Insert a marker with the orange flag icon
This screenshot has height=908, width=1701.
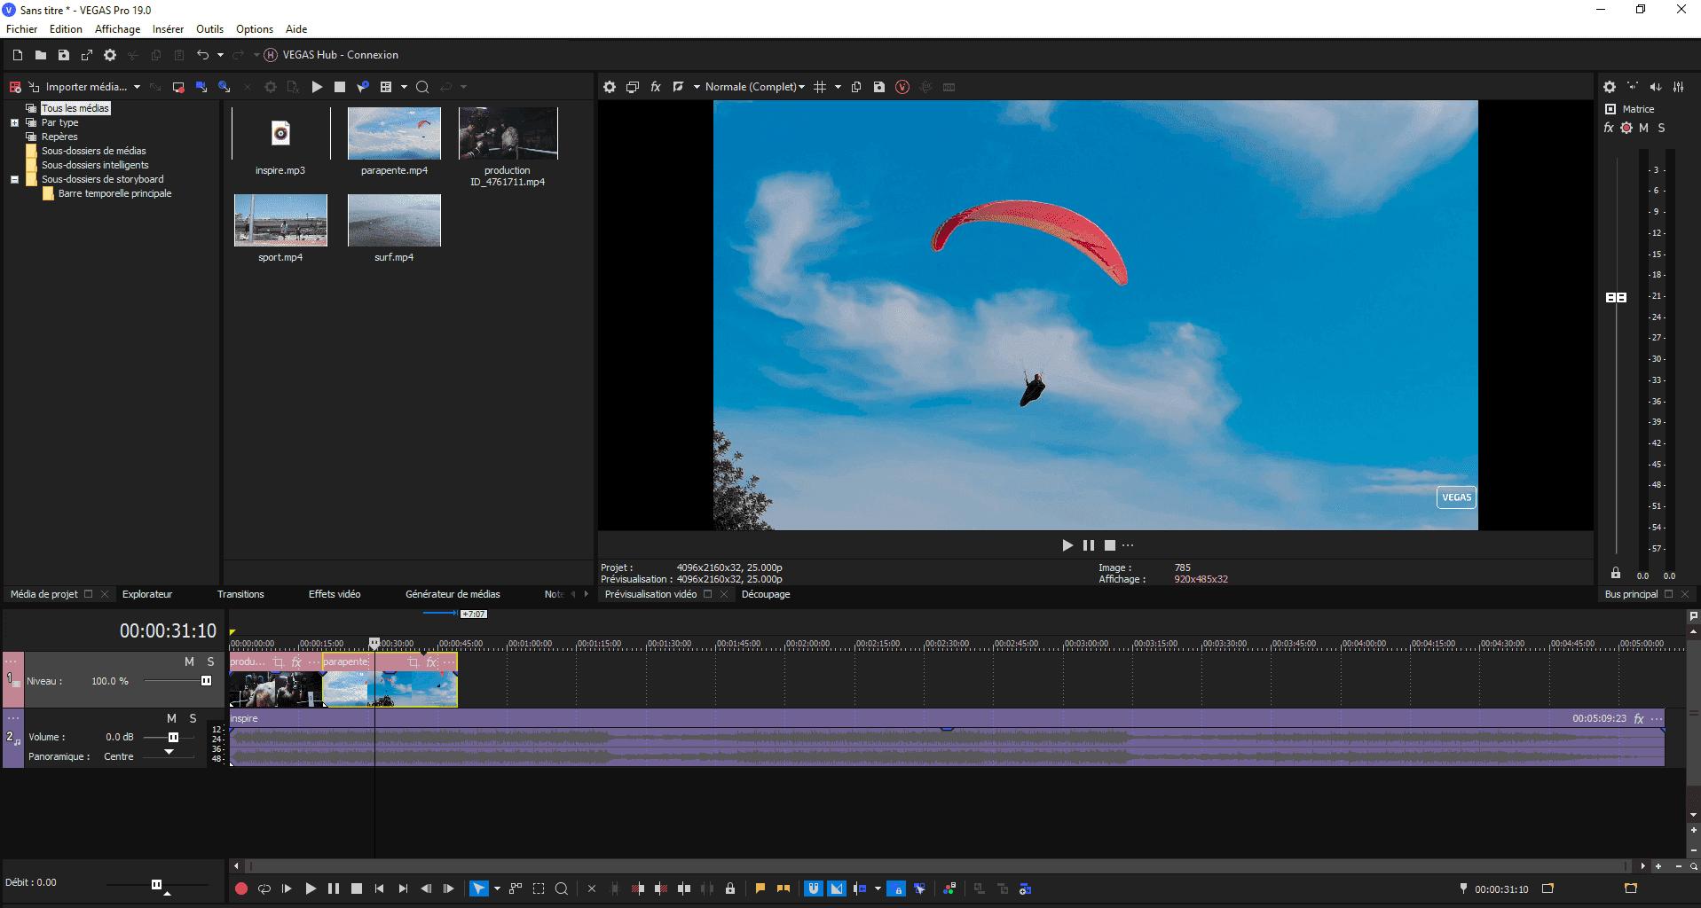[x=760, y=888]
